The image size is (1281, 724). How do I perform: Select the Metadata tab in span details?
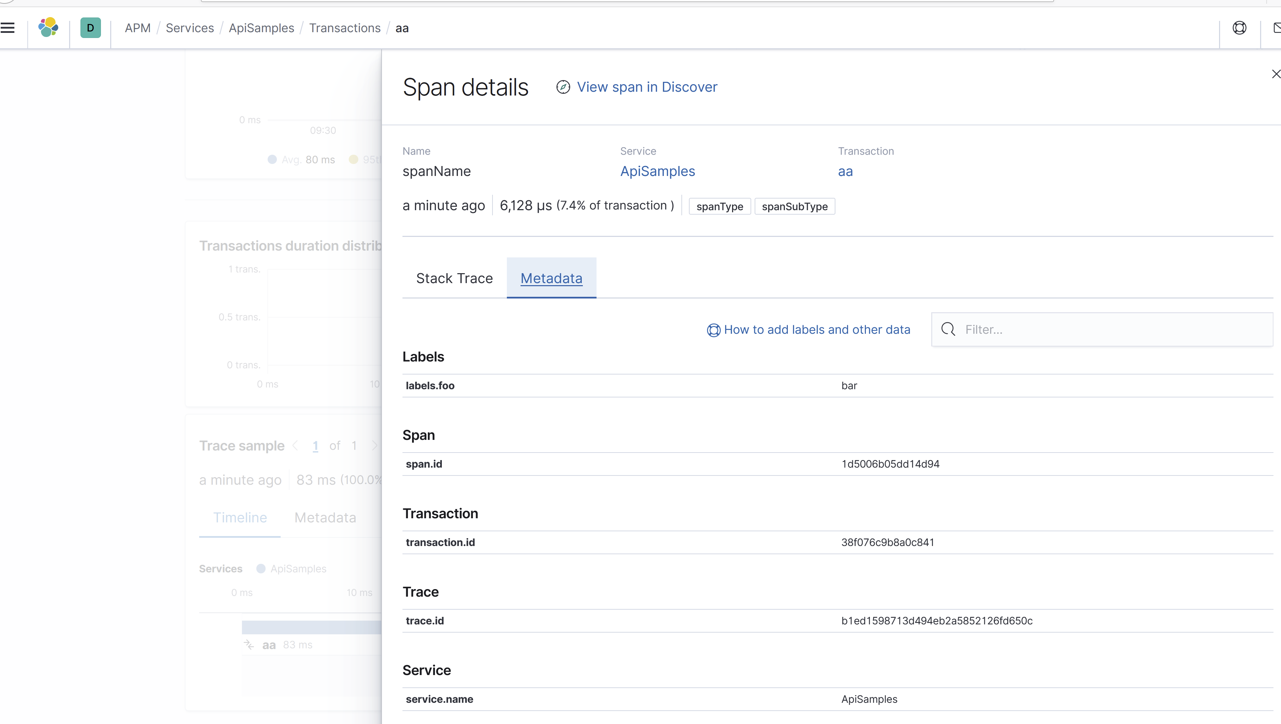(x=551, y=278)
